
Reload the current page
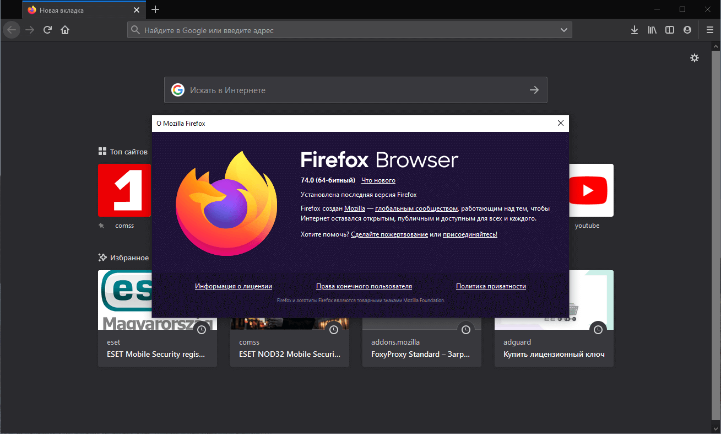[x=47, y=30]
